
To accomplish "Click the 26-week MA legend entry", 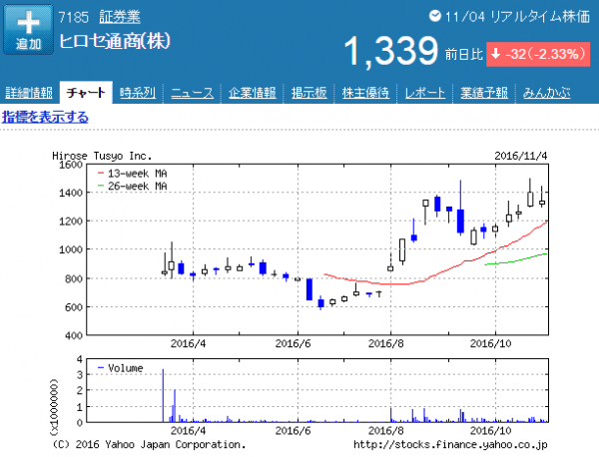I will point(132,186).
